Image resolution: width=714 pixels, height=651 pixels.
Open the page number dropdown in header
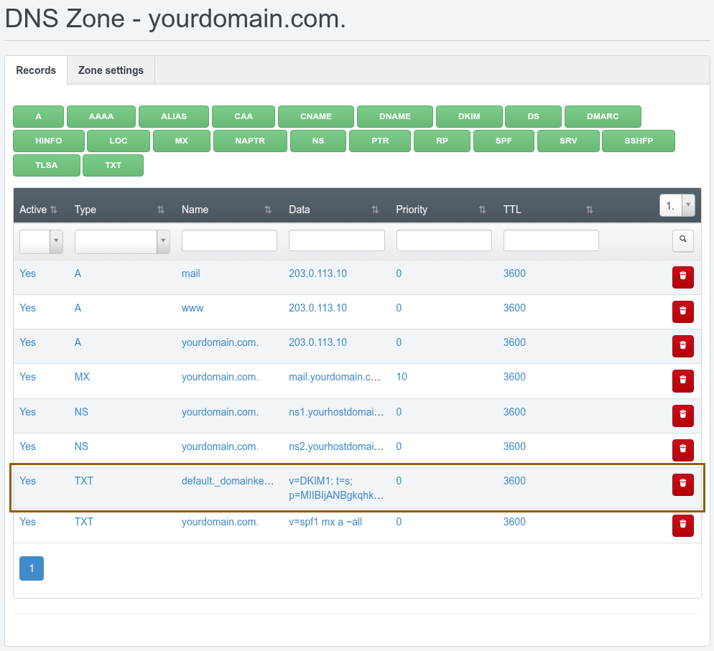pos(677,205)
